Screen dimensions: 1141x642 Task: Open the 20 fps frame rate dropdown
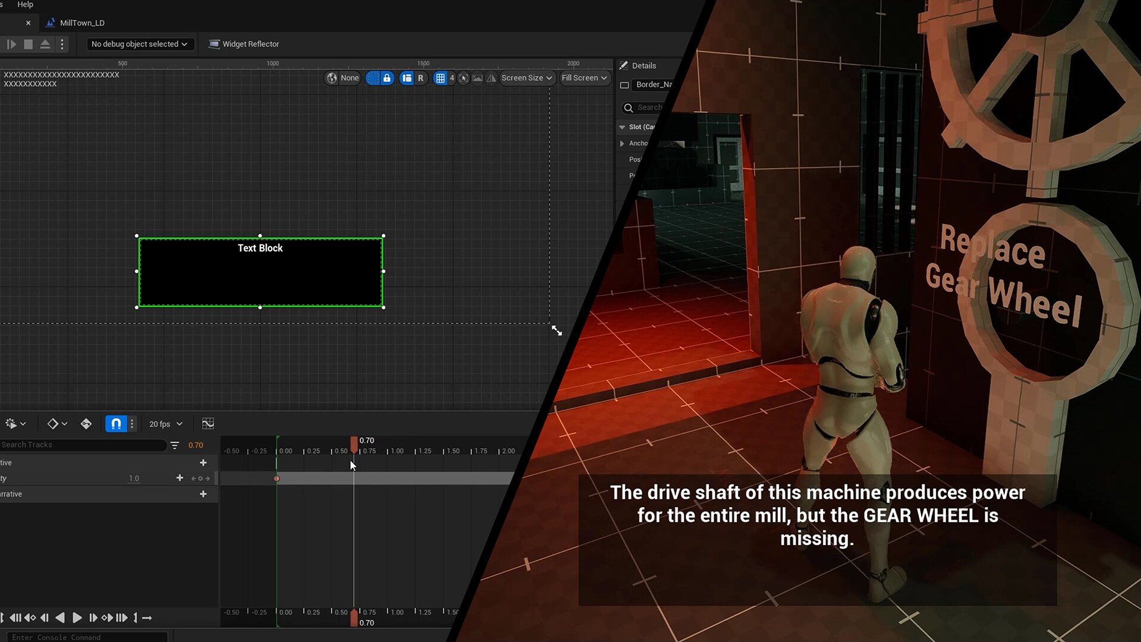165,424
